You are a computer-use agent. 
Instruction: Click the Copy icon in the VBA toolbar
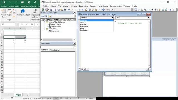58,10
